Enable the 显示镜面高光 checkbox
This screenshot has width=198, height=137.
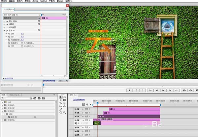pos(22,43)
